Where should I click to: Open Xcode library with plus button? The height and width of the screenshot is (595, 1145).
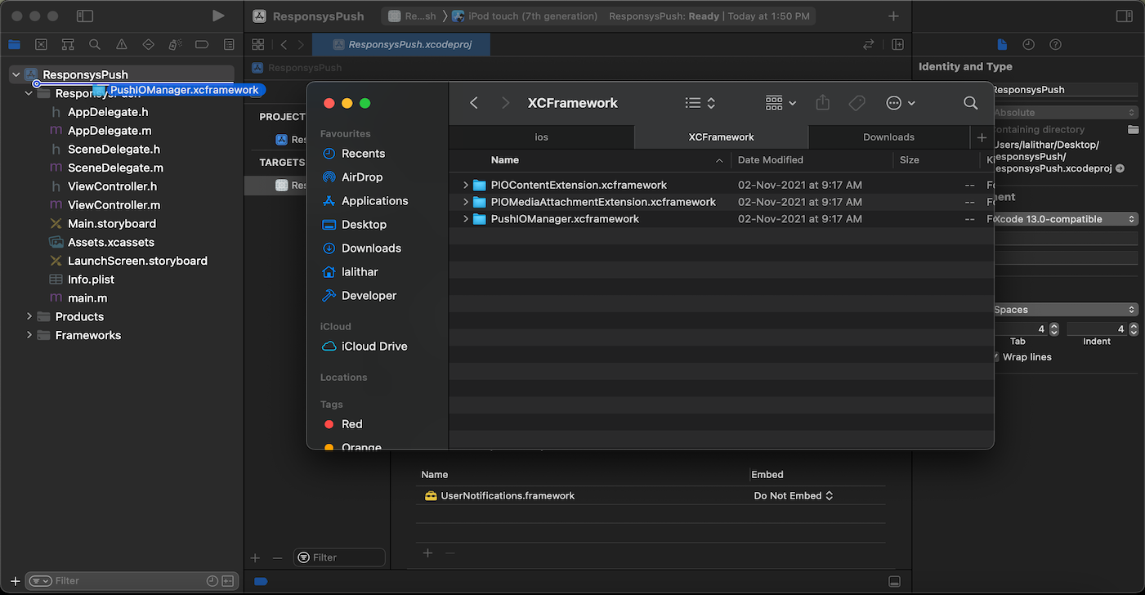coord(893,16)
